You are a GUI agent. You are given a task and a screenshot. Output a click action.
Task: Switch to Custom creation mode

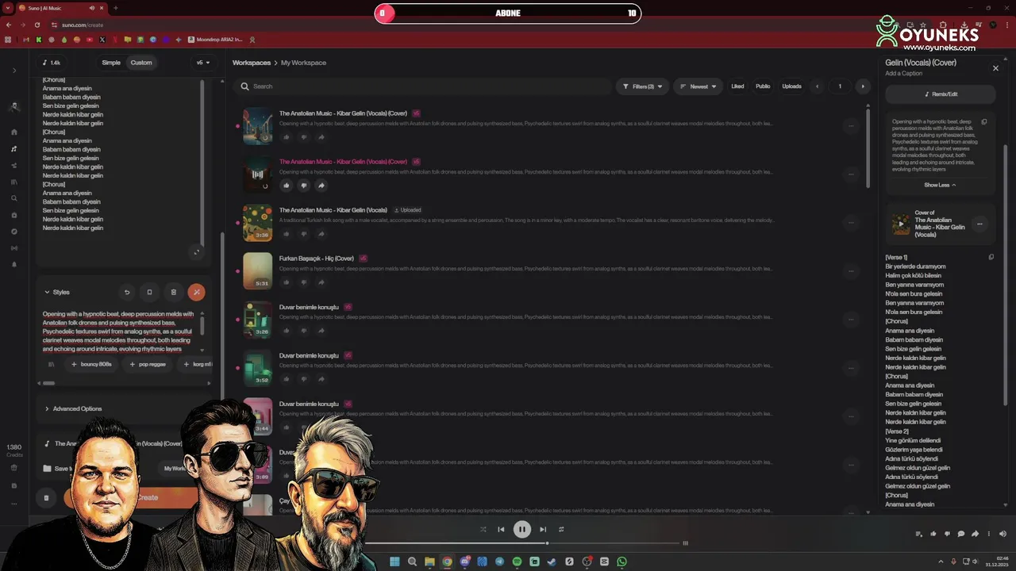click(x=141, y=63)
